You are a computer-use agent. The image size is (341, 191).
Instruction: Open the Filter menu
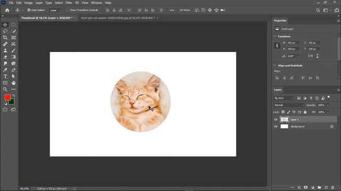coord(69,3)
